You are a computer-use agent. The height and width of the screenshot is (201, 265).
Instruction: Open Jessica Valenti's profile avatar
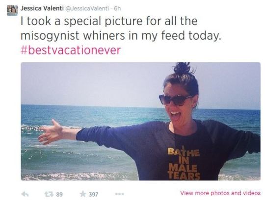pos(12,10)
